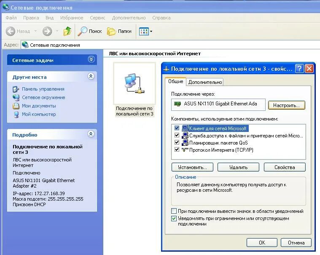Go up one folder level icon

click(67, 31)
